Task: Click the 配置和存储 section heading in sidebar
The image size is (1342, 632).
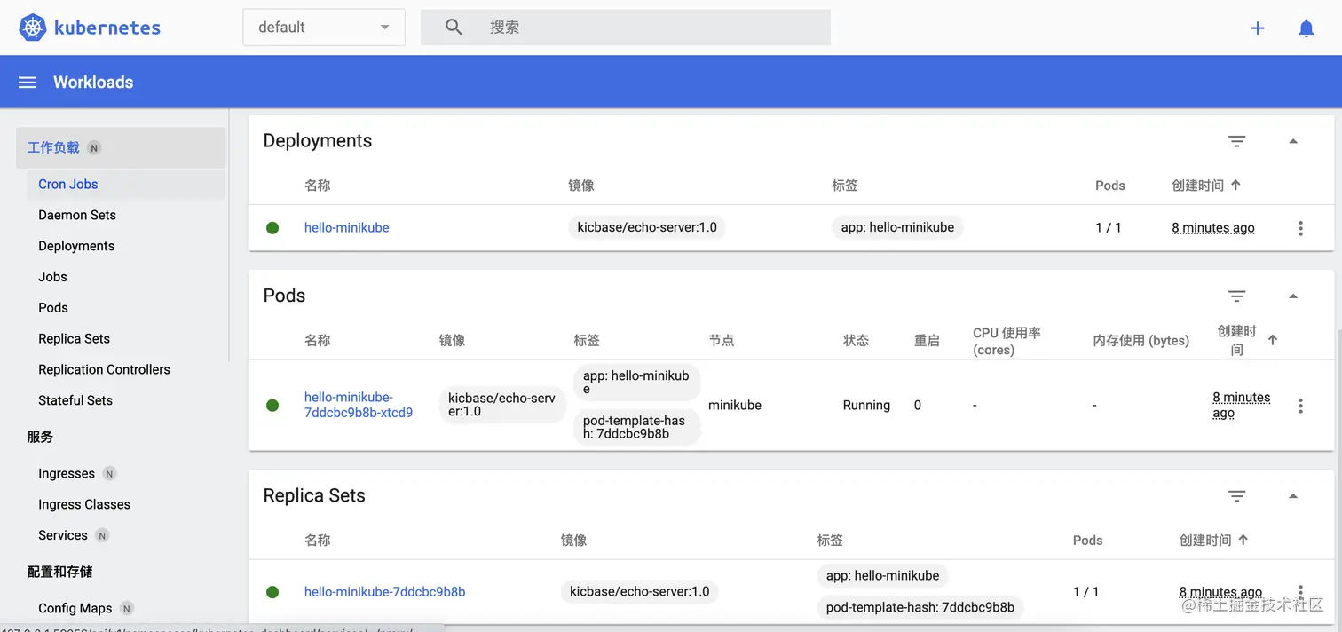Action: (59, 573)
